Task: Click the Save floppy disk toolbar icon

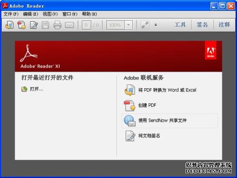Action: 46,25
